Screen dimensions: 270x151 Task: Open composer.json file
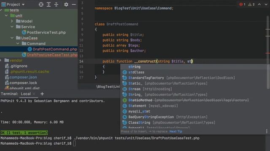(x=23, y=77)
